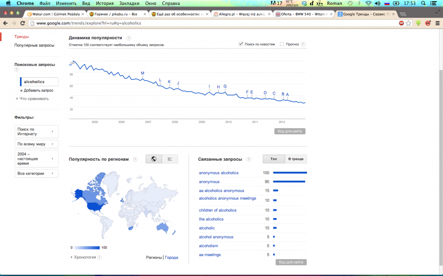Image resolution: width=443 pixels, height=276 pixels.
Task: Open the Поиск по Интернету filter dropdown
Action: 36,132
